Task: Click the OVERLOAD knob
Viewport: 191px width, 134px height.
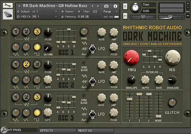Action: tap(173, 80)
